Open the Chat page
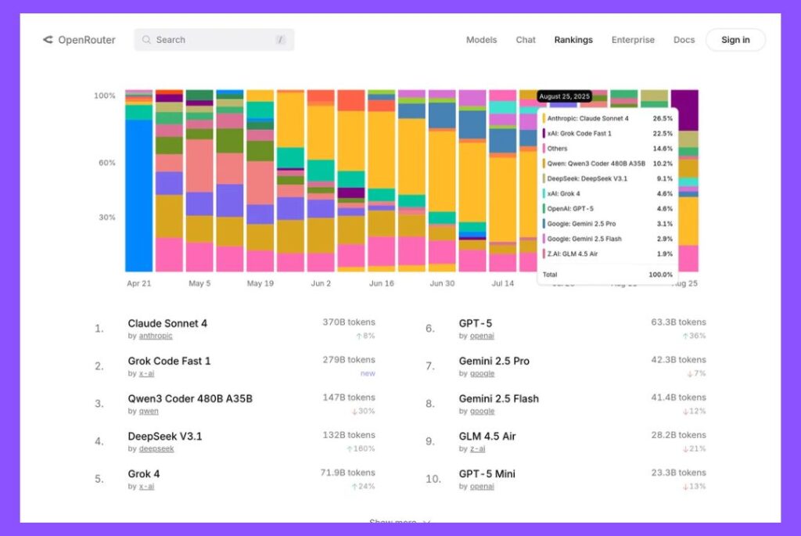Image resolution: width=801 pixels, height=536 pixels. (526, 40)
